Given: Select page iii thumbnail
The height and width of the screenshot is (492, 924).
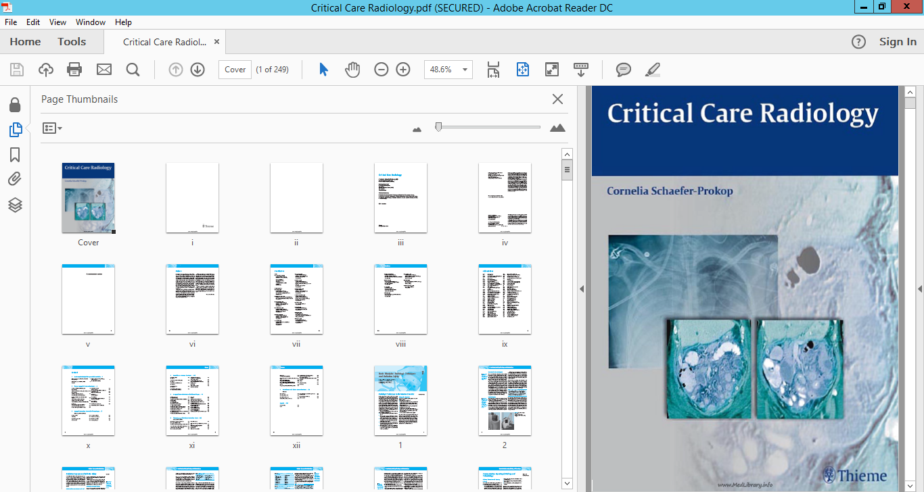Looking at the screenshot, I should [x=400, y=198].
